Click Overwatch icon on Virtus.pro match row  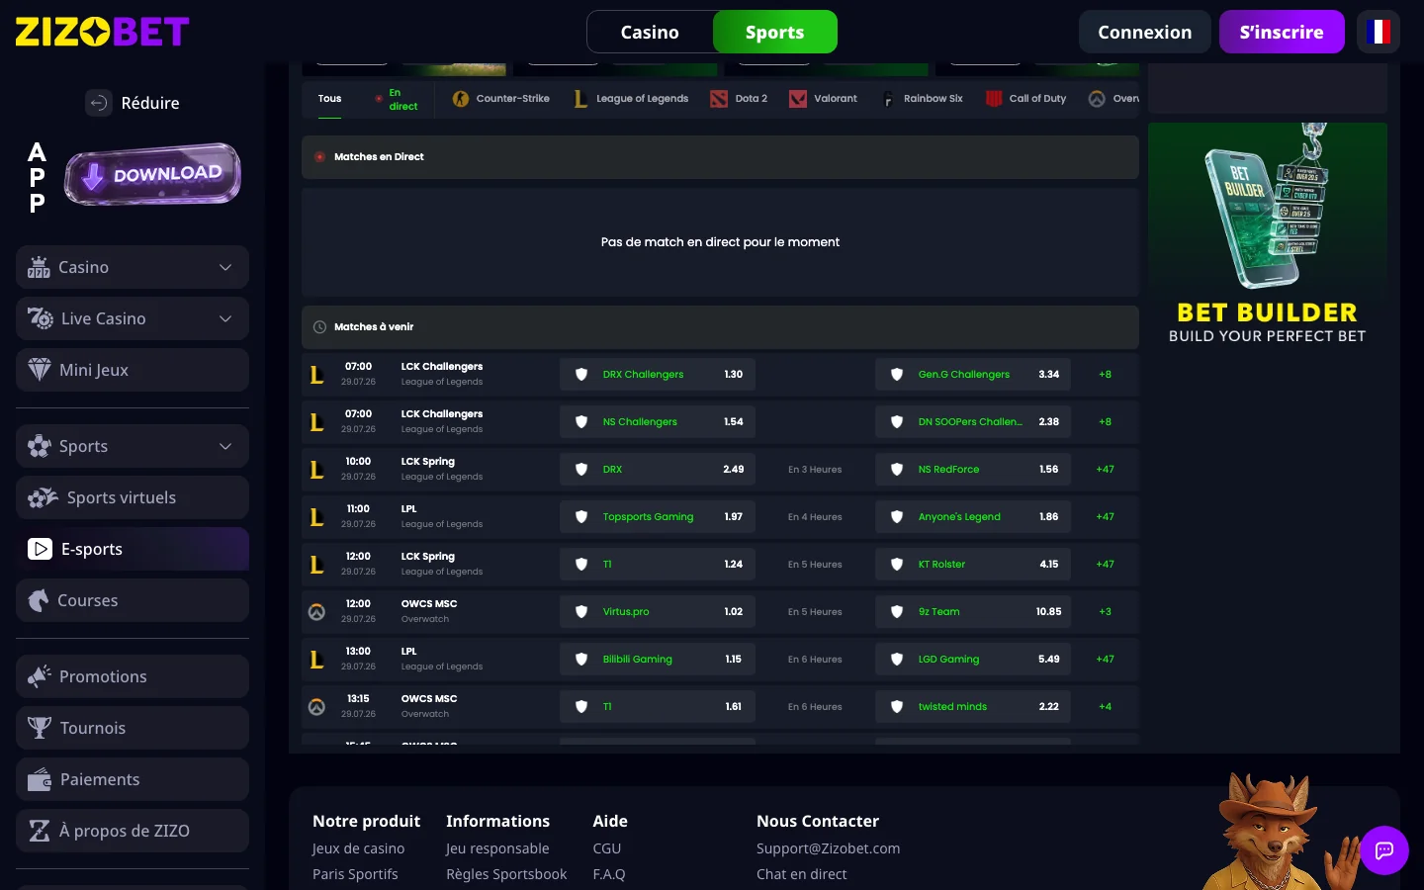[316, 612]
